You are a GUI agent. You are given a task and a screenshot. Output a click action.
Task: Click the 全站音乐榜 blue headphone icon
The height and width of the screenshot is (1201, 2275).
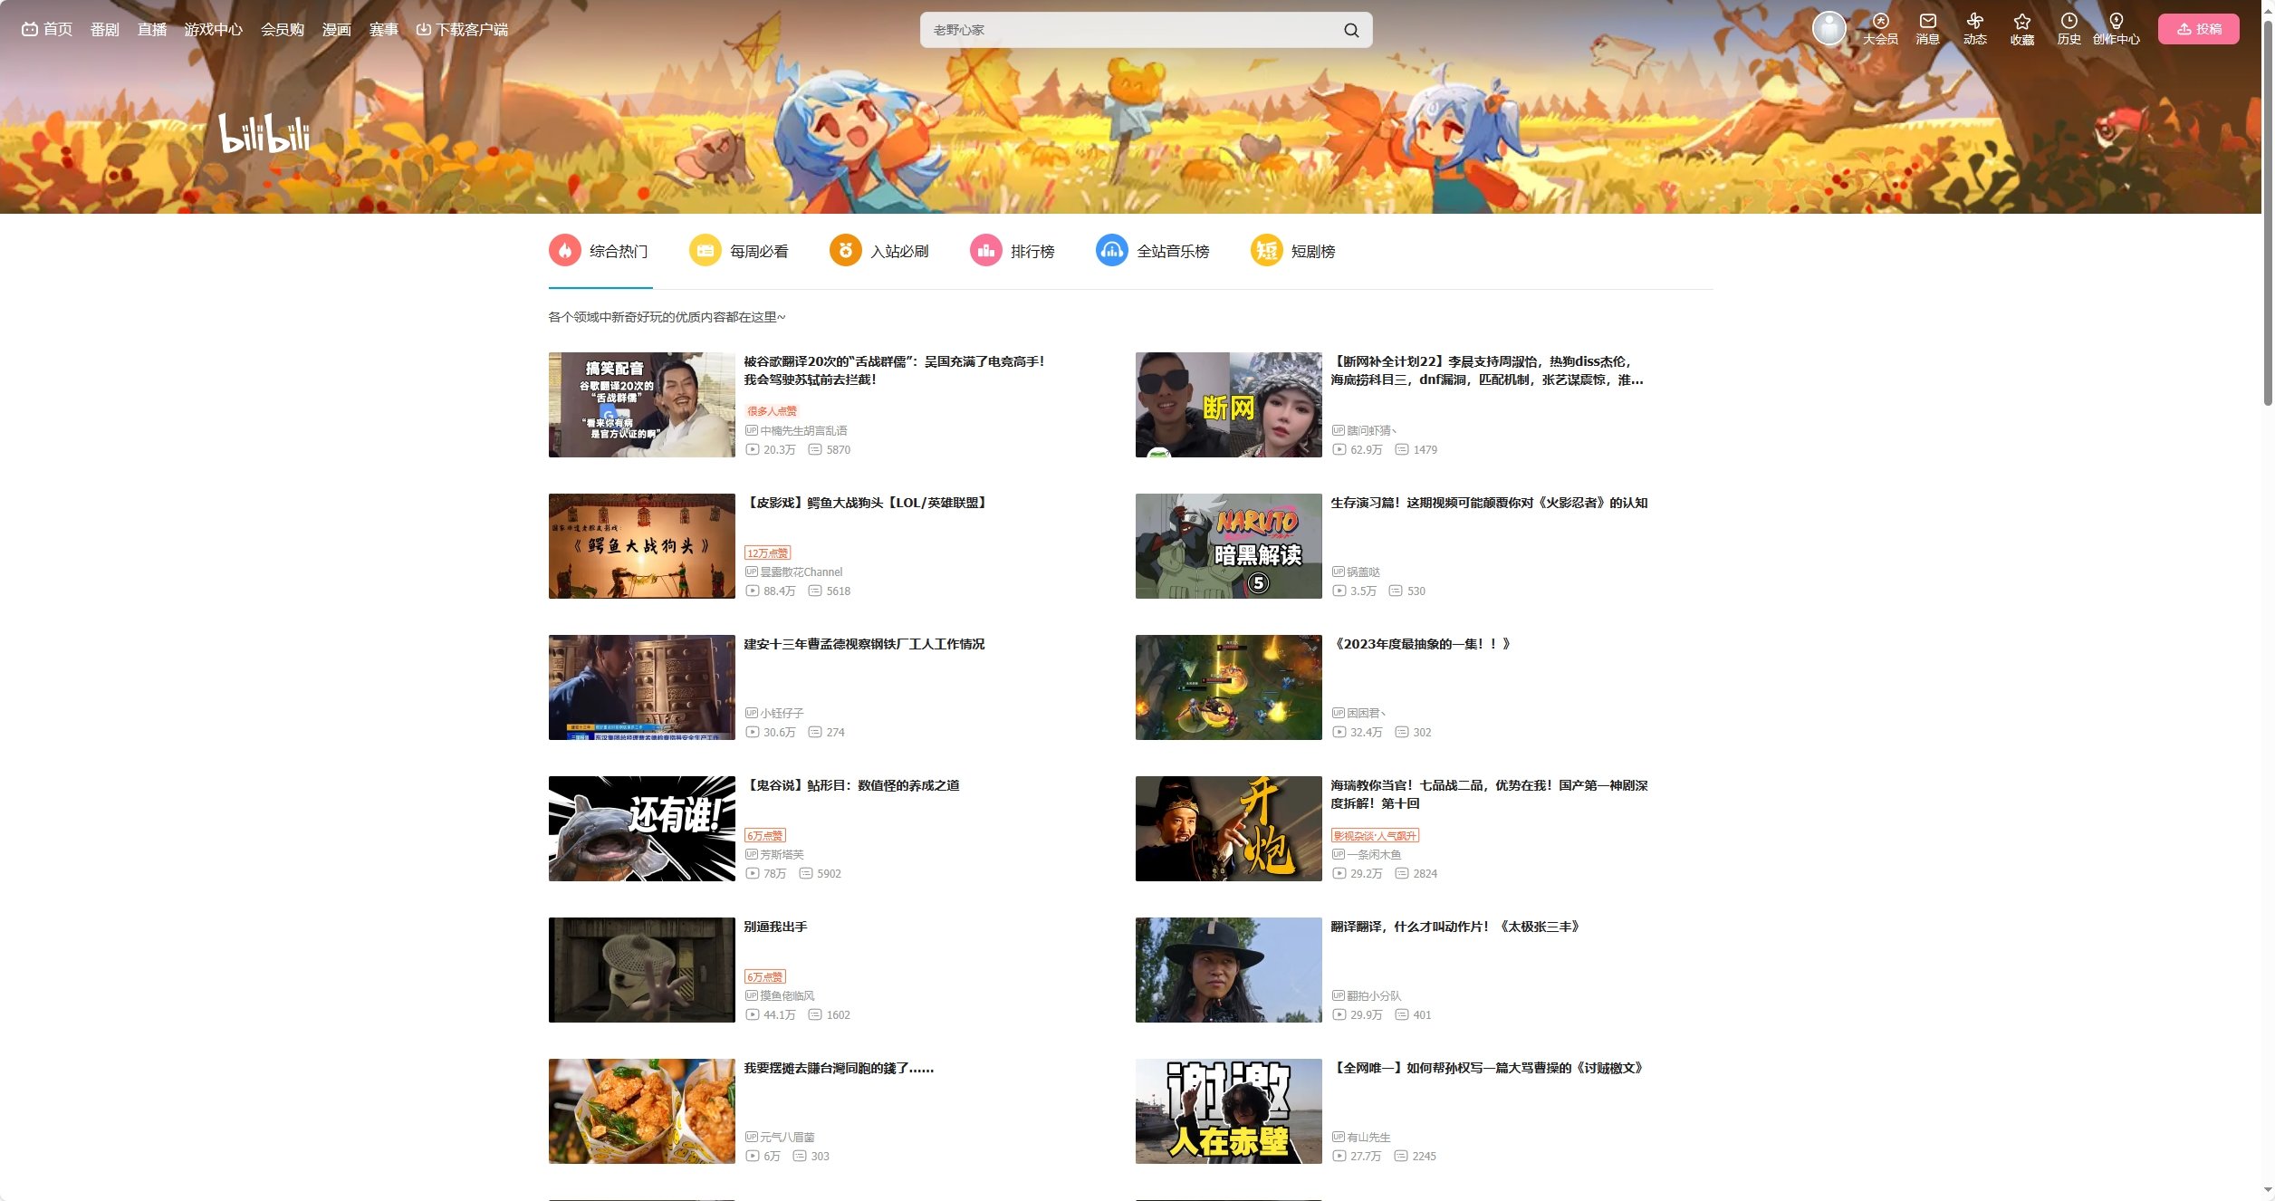pos(1111,251)
